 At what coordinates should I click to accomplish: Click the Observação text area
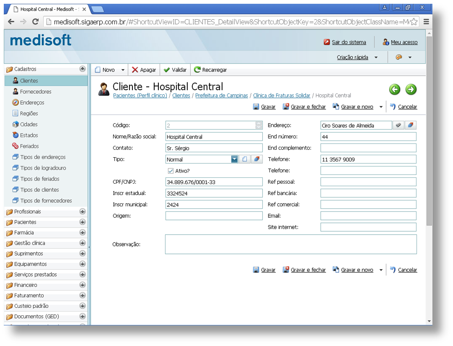click(291, 245)
